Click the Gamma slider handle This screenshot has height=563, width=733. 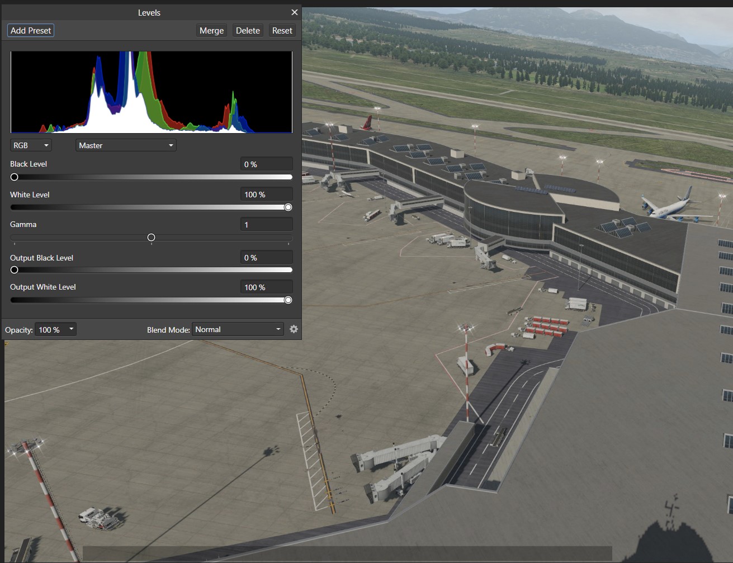pos(151,238)
